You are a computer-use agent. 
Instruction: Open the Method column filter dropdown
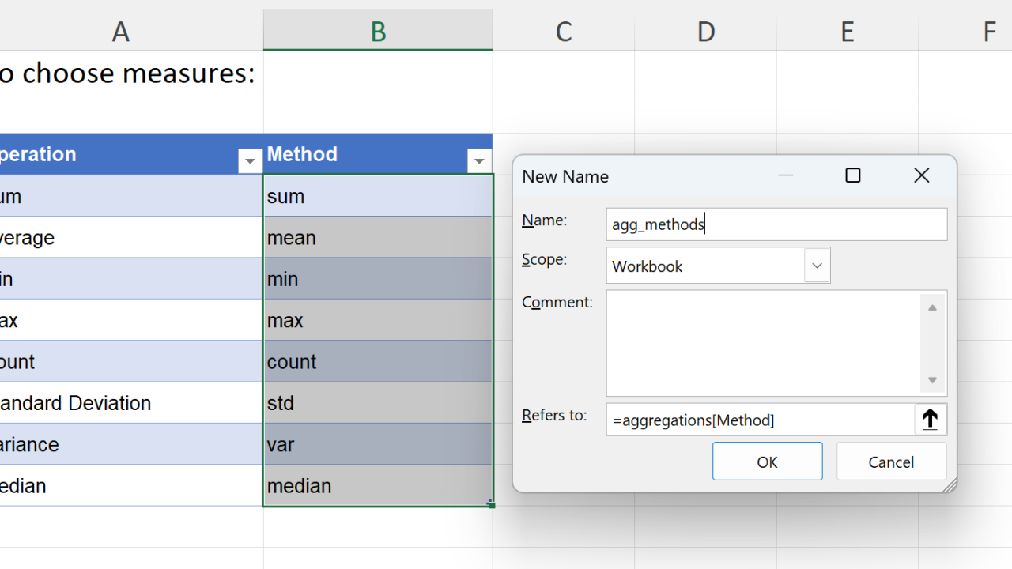click(479, 161)
